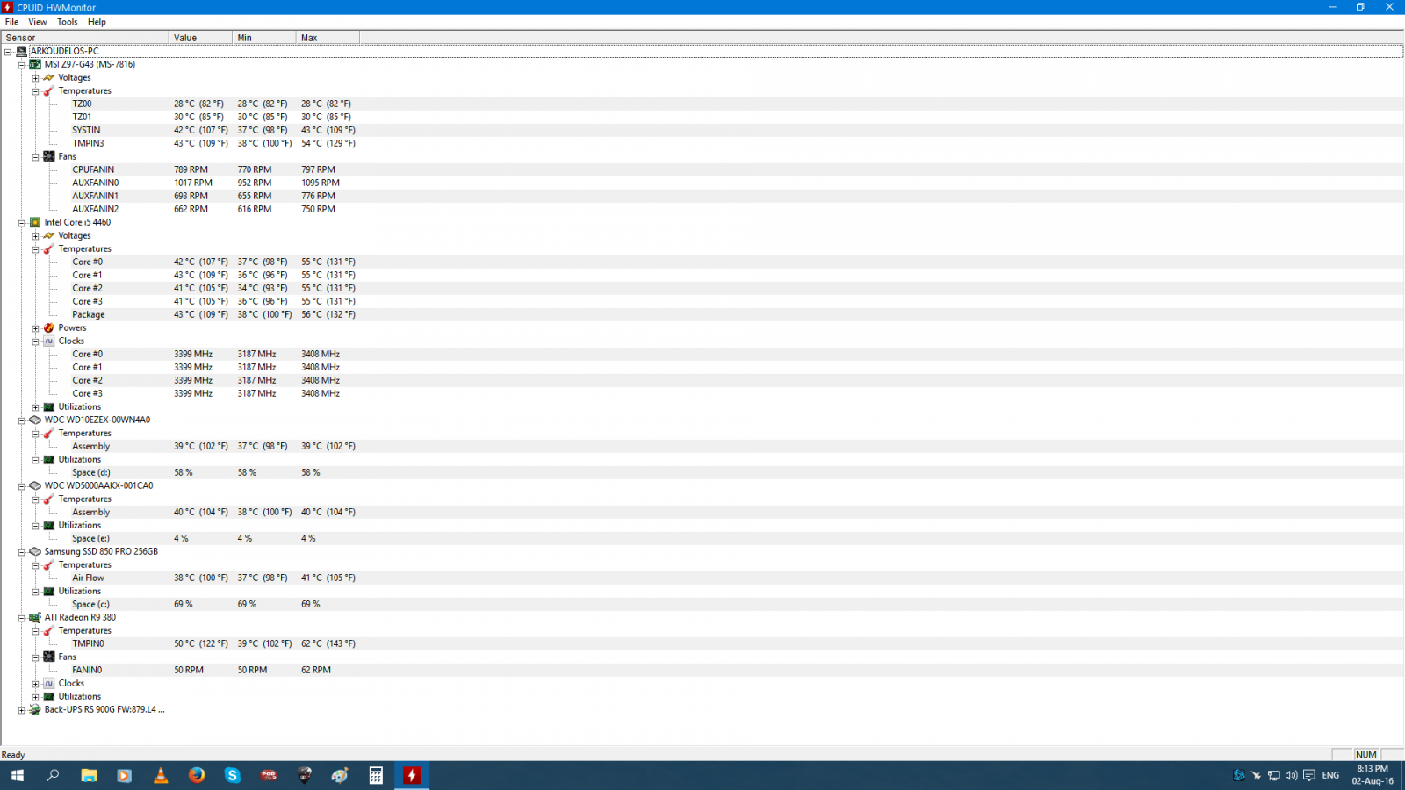Click the Clocks waveform icon under Intel Core i5

49,341
